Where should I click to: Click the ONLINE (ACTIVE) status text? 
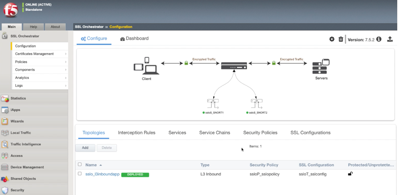coord(38,4)
